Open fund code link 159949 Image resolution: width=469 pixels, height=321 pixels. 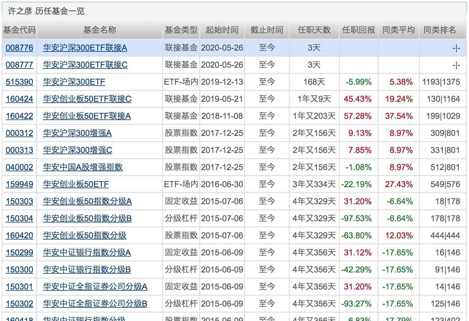[19, 184]
